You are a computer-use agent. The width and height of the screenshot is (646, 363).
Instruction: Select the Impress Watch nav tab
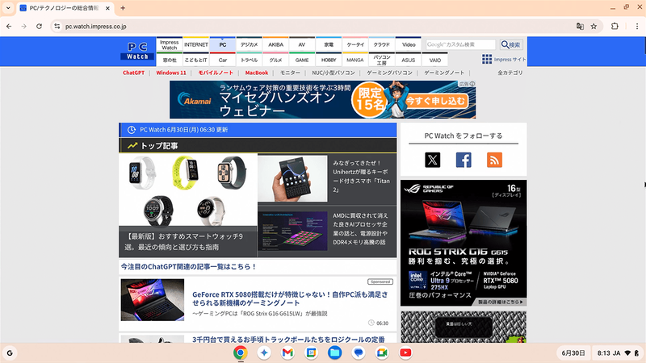170,44
